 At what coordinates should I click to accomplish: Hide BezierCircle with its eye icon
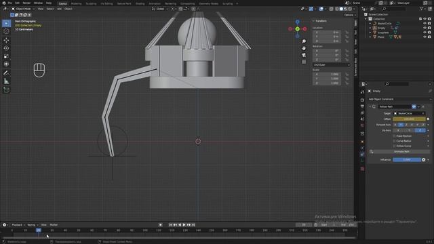425,24
